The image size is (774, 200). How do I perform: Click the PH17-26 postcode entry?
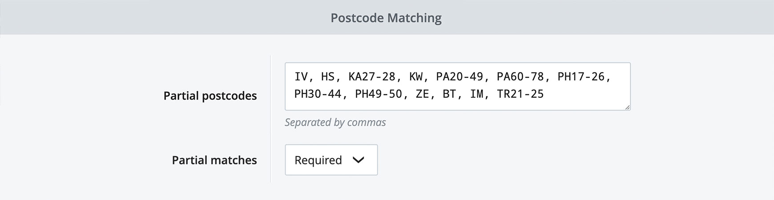point(581,77)
